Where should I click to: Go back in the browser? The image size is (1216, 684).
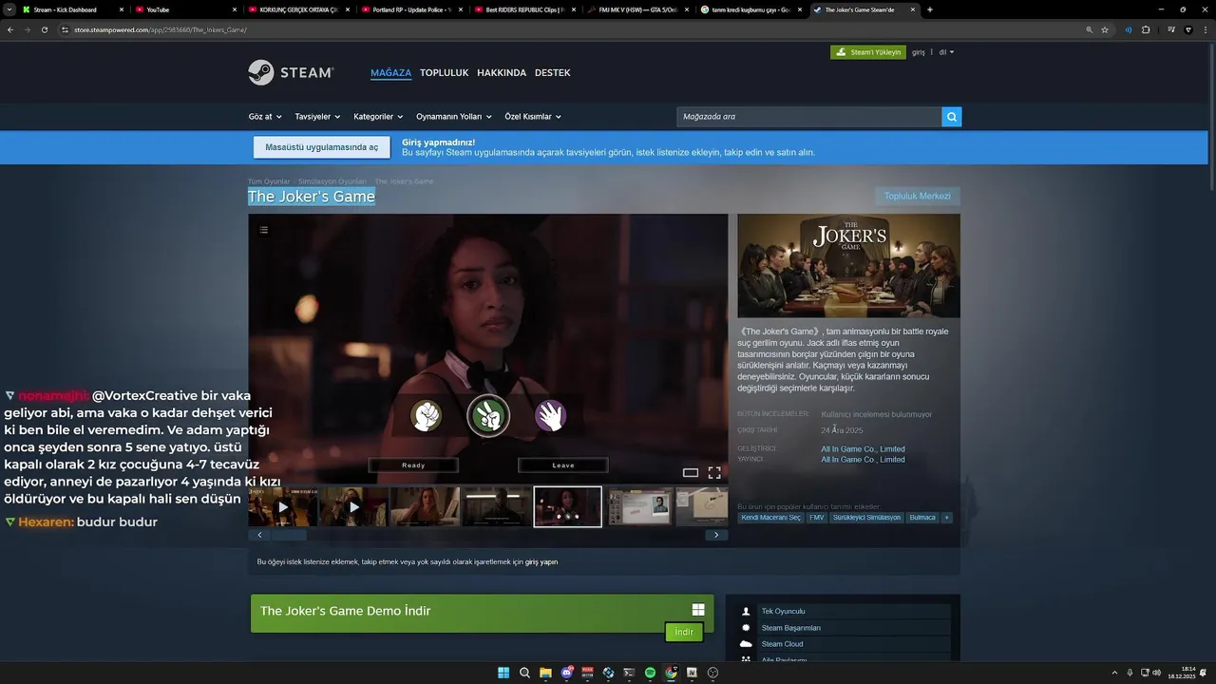tap(10, 29)
